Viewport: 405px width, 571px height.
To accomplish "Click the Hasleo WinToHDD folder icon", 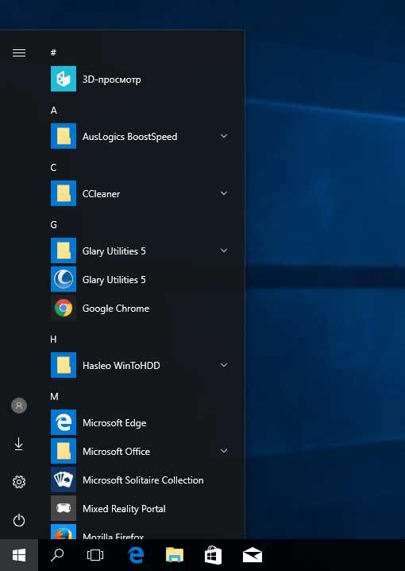I will click(64, 365).
